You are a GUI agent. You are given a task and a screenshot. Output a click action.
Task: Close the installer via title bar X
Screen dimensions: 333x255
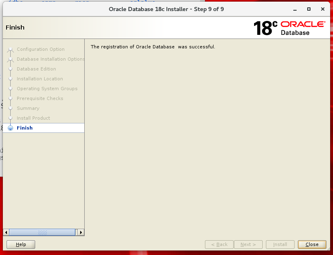[323, 9]
